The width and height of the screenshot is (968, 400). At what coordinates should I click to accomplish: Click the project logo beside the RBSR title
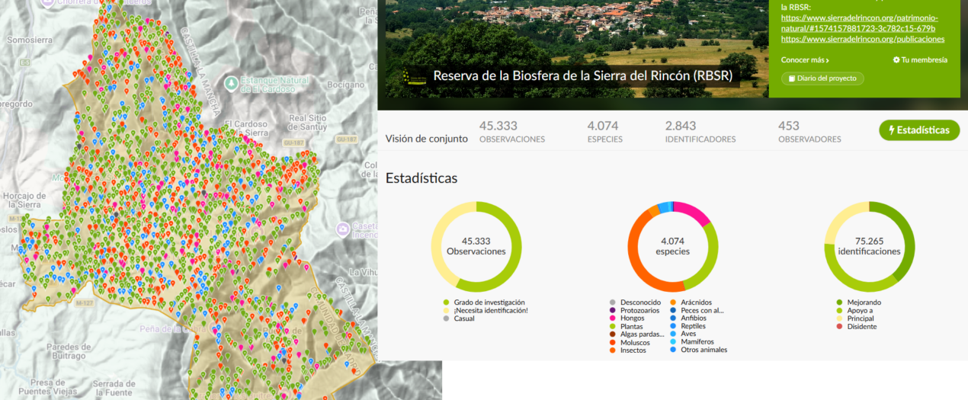click(415, 75)
